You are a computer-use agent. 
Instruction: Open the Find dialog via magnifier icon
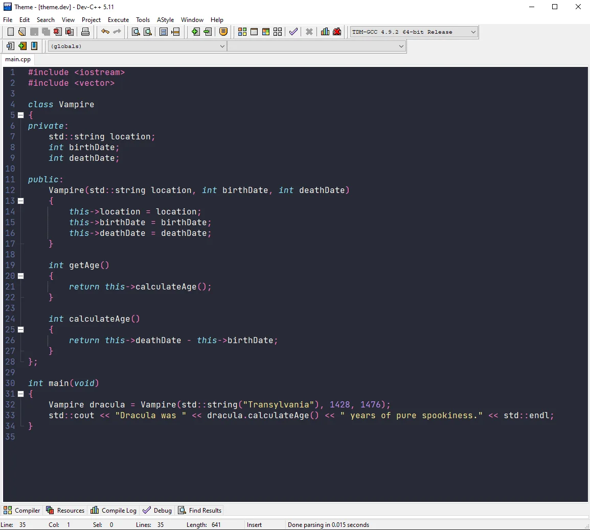[x=135, y=32]
